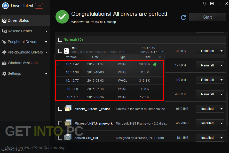This screenshot has height=153, width=229.
Task: Open the Windows Assistant section
Action: pos(25,63)
